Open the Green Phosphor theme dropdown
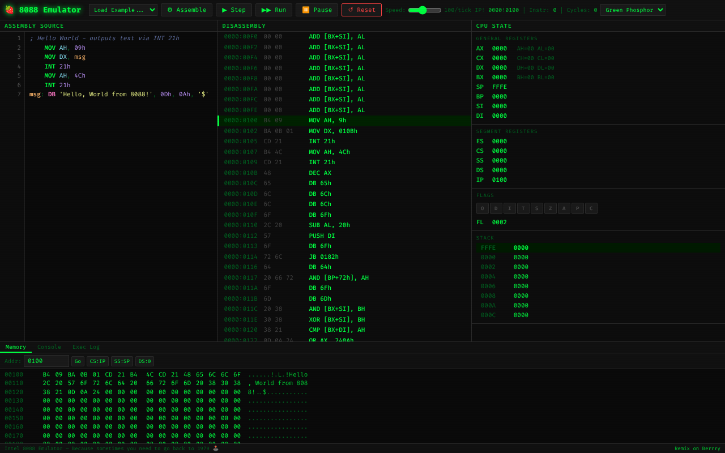Image resolution: width=725 pixels, height=453 pixels. click(x=633, y=10)
